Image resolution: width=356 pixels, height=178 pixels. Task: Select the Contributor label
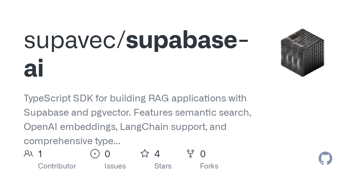pos(57,166)
